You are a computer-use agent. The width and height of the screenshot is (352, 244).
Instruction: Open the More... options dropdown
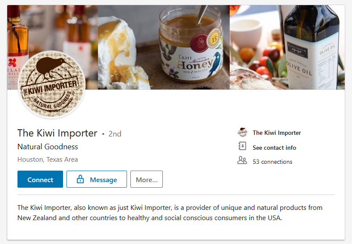pyautogui.click(x=147, y=180)
